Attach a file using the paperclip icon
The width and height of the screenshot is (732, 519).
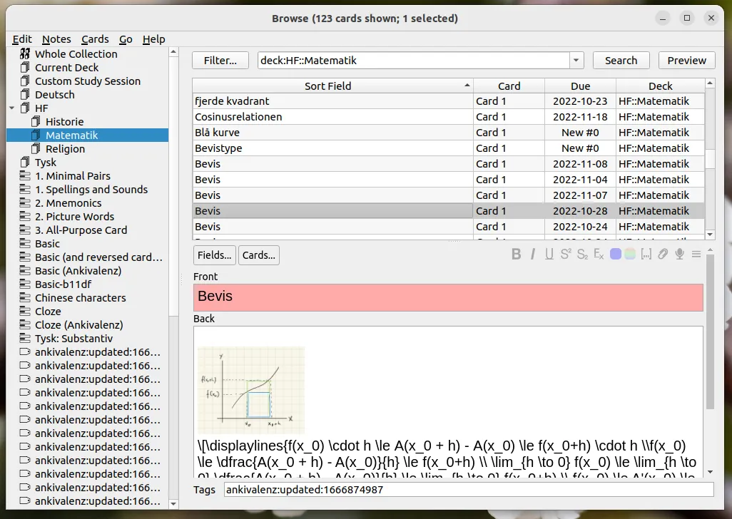(662, 254)
